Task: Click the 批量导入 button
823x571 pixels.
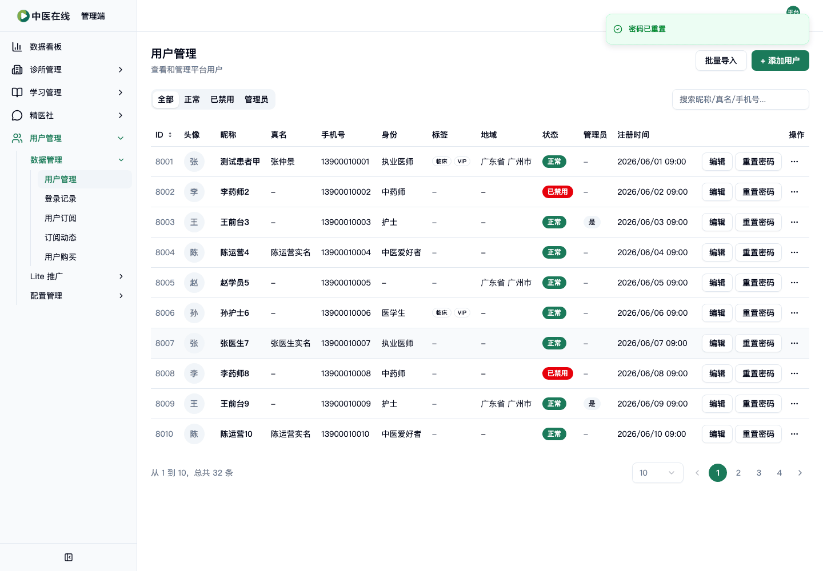Action: (721, 61)
